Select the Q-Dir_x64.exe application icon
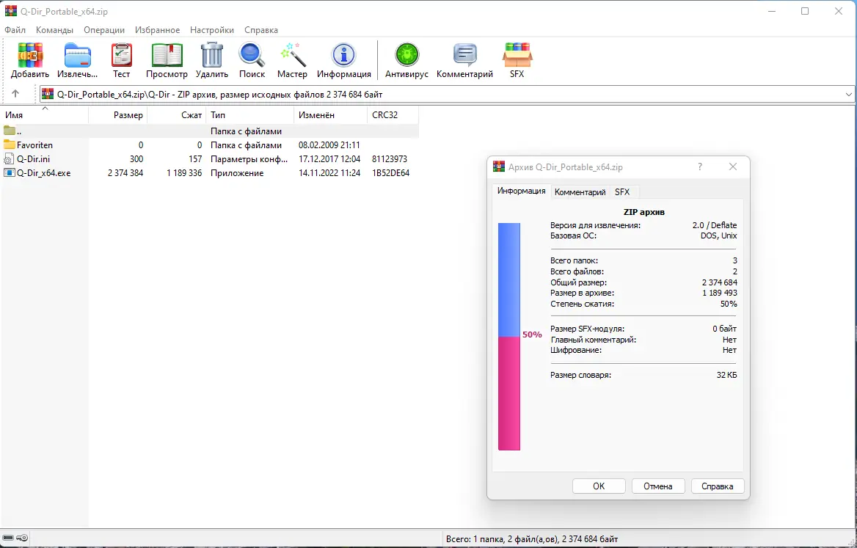This screenshot has height=548, width=857. click(10, 172)
